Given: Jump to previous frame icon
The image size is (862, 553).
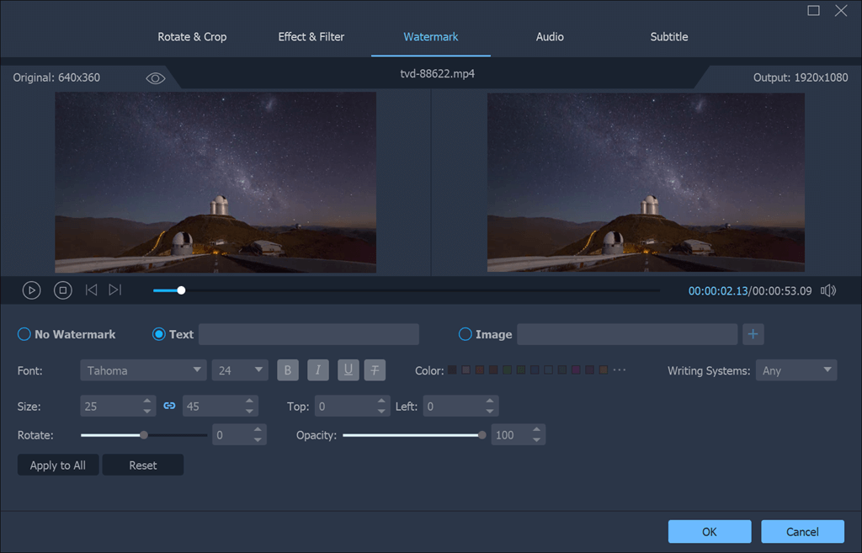Looking at the screenshot, I should tap(91, 290).
